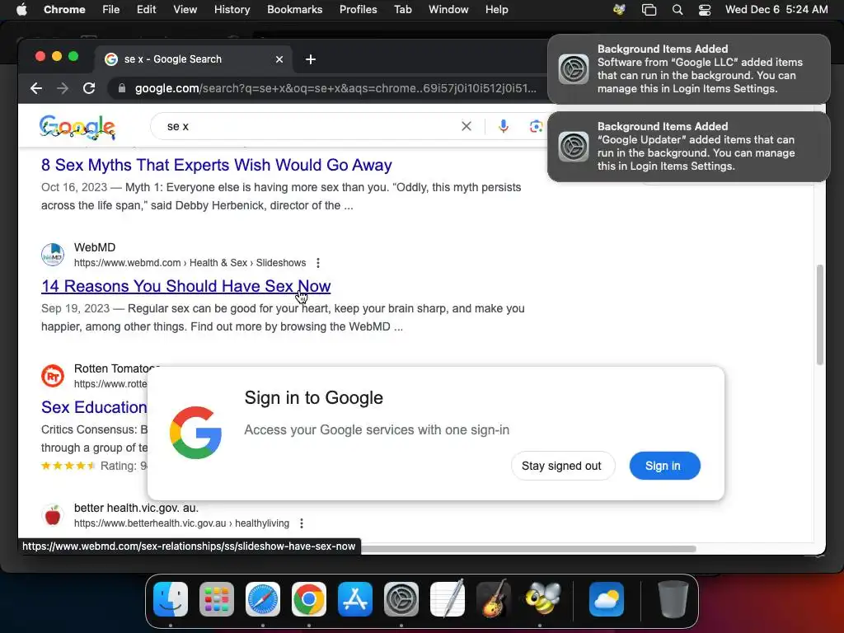
Task: Click the Chrome forward arrow button
Action: tap(63, 88)
